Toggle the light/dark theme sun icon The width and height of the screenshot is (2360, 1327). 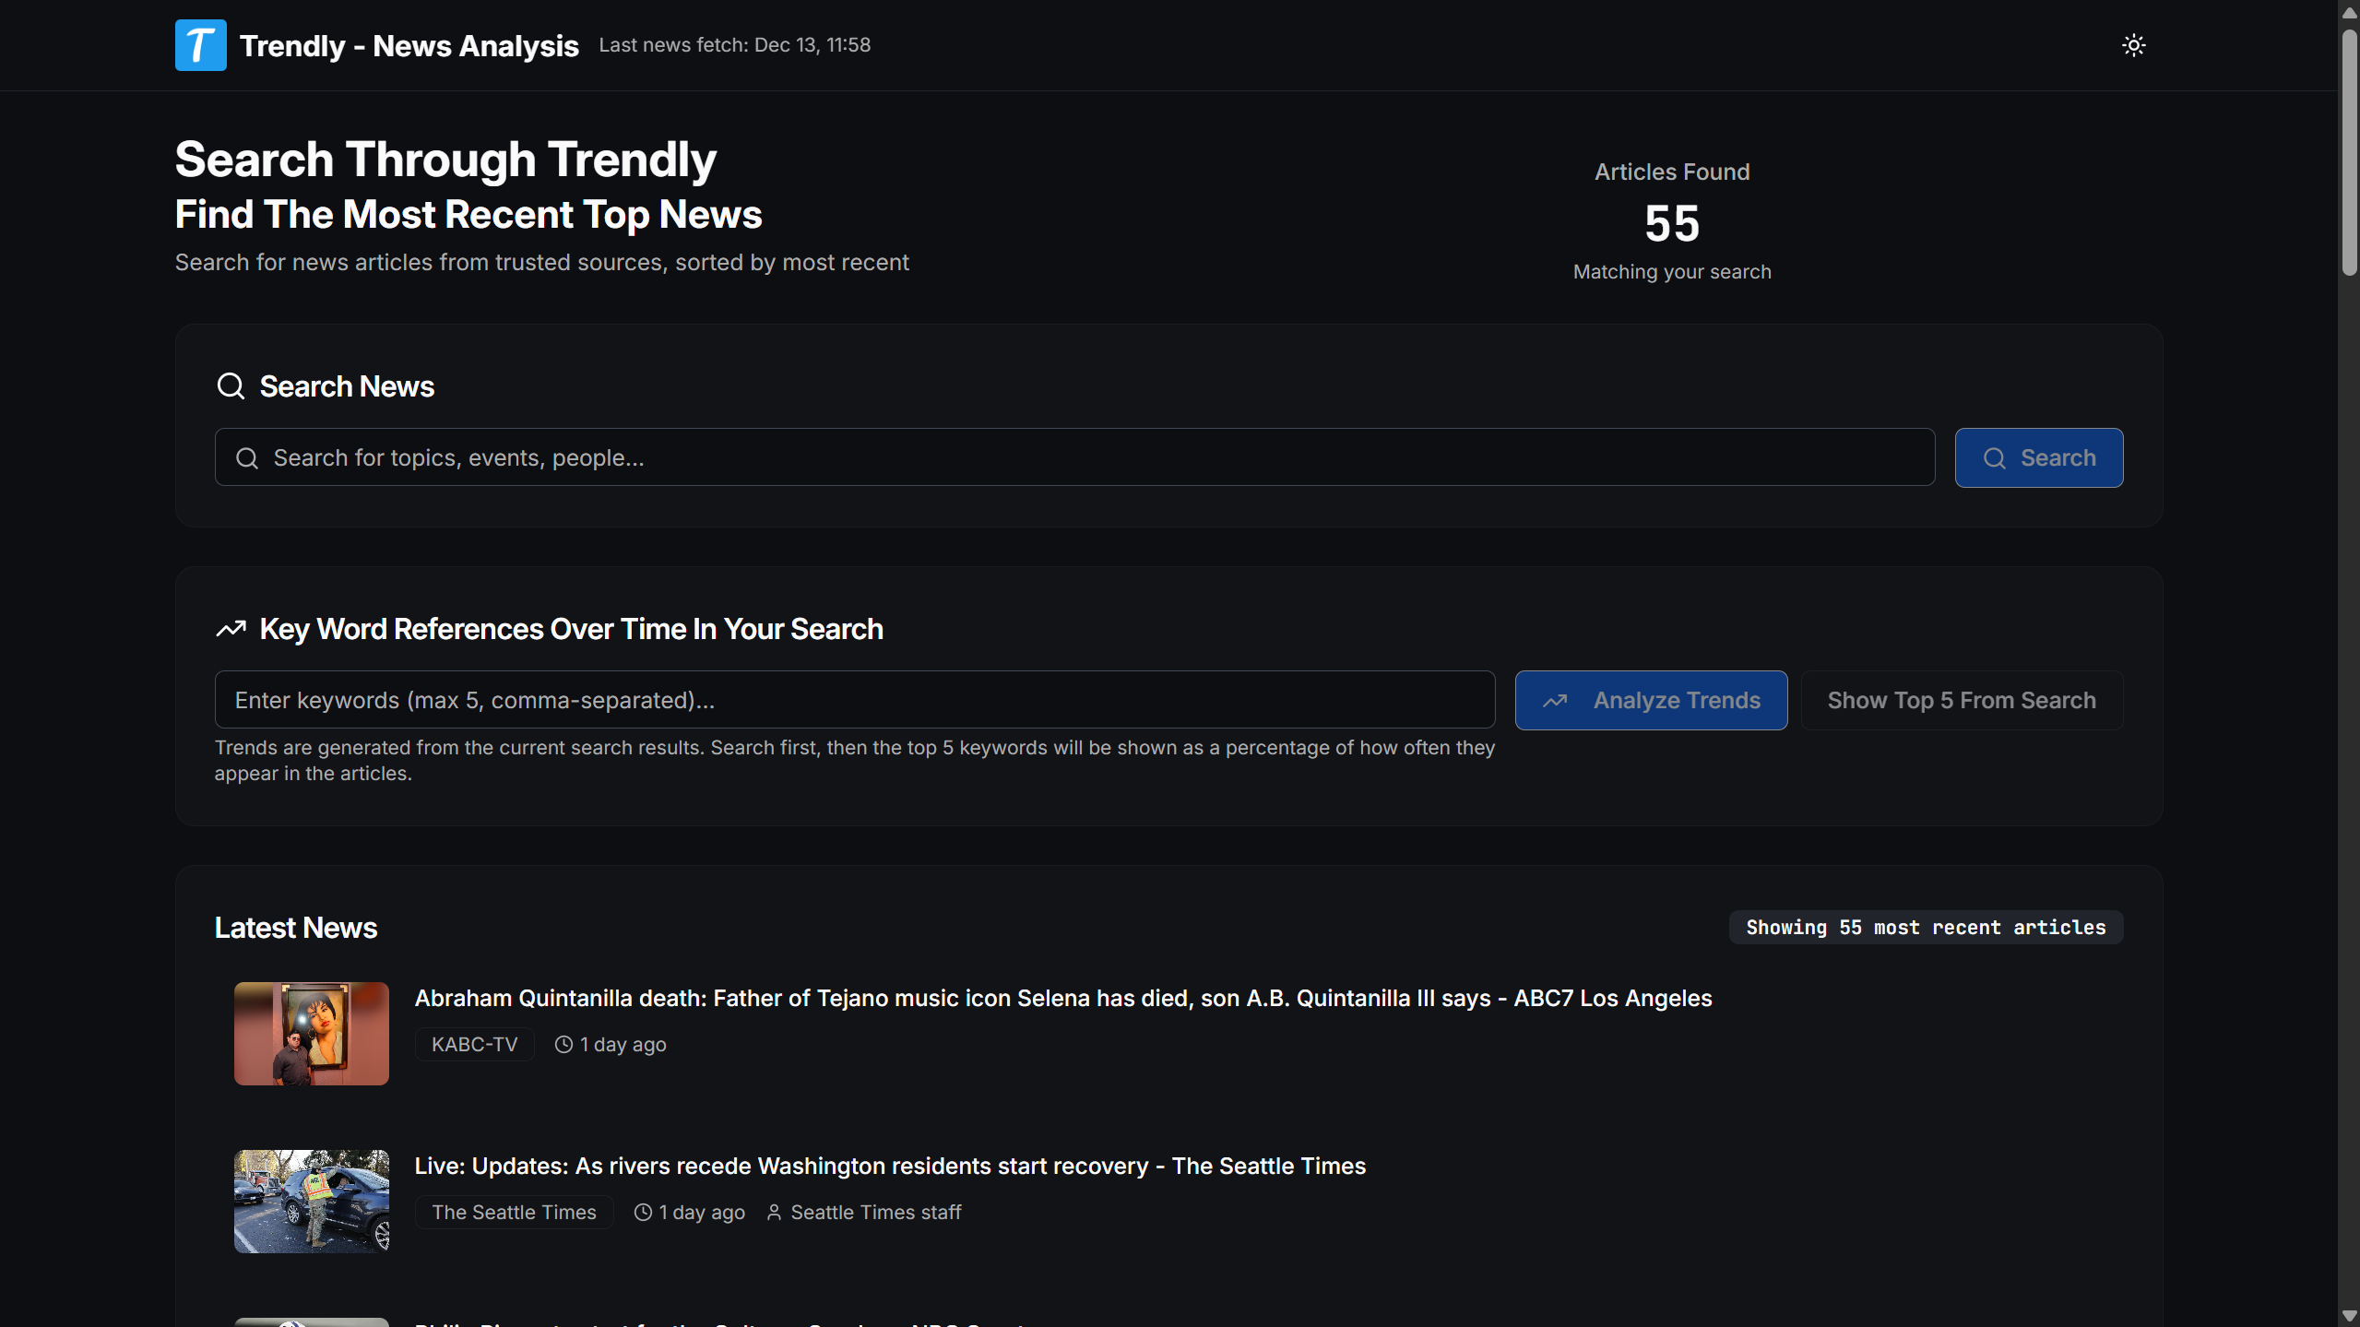coord(2133,45)
